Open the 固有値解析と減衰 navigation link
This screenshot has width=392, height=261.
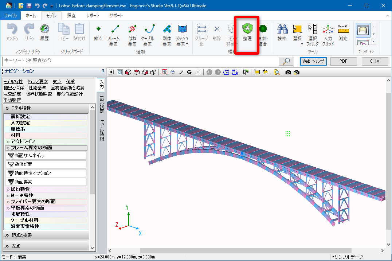67,88
